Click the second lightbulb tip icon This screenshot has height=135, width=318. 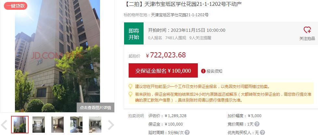(131, 94)
